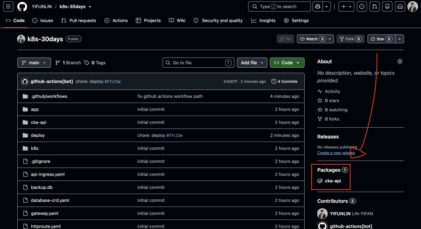Open the Wiki tab
Screen dimensions: 421x229
(177, 21)
